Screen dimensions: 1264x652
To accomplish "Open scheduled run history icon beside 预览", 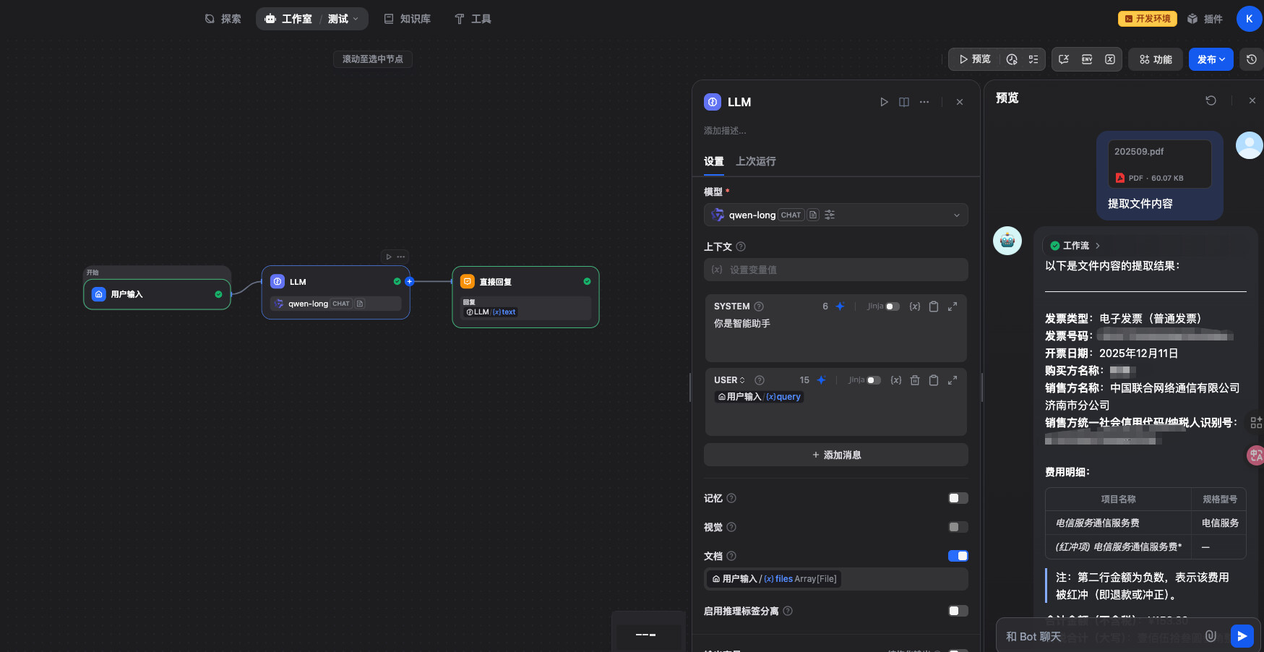I will pyautogui.click(x=1012, y=59).
